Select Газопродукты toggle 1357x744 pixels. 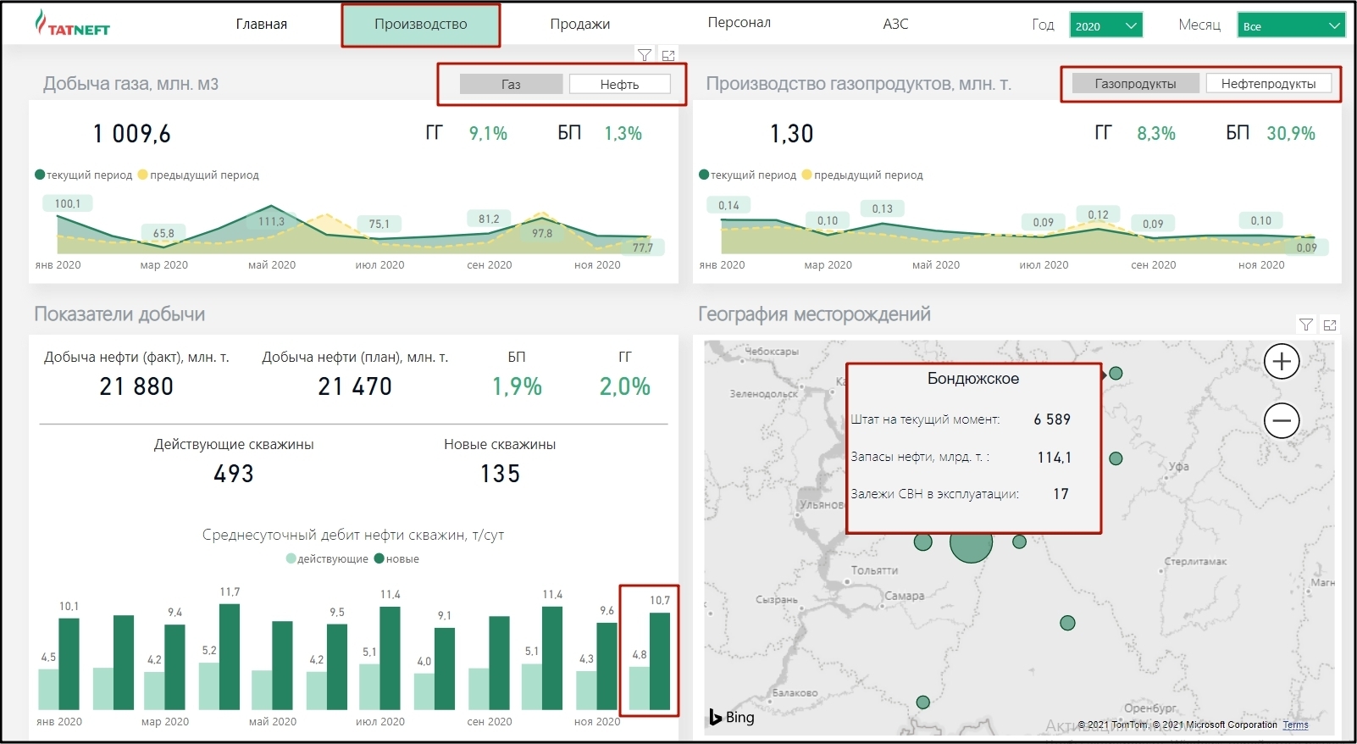click(x=1135, y=83)
